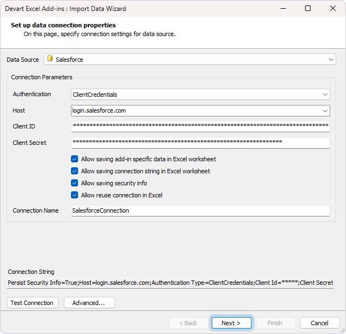Cancel the Import Data Wizard

tap(319, 323)
